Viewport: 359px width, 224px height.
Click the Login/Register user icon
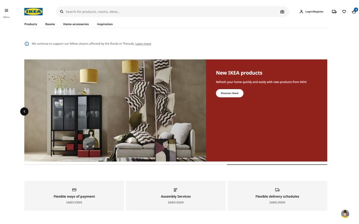(x=301, y=12)
